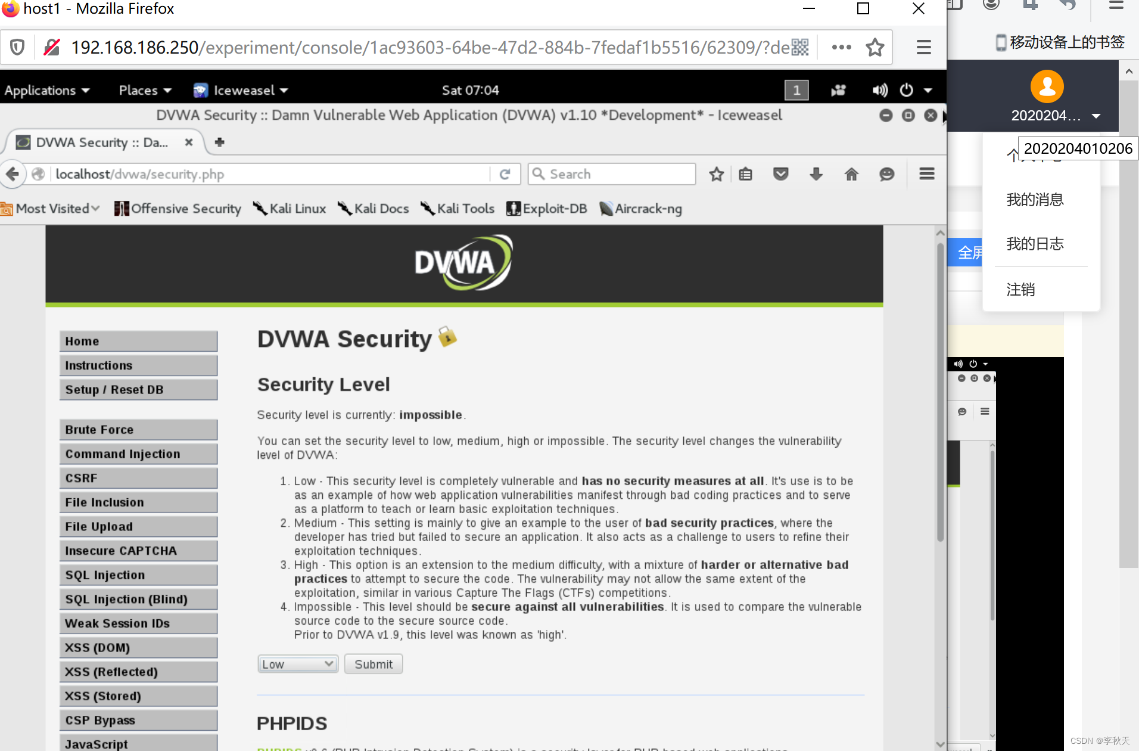Image resolution: width=1139 pixels, height=751 pixels.
Task: Click the Kali workspace switcher number 1
Action: click(x=796, y=90)
